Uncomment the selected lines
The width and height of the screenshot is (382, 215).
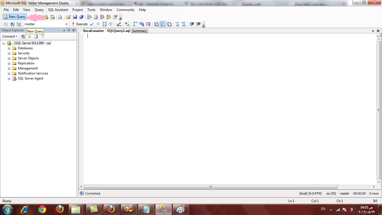click(184, 24)
